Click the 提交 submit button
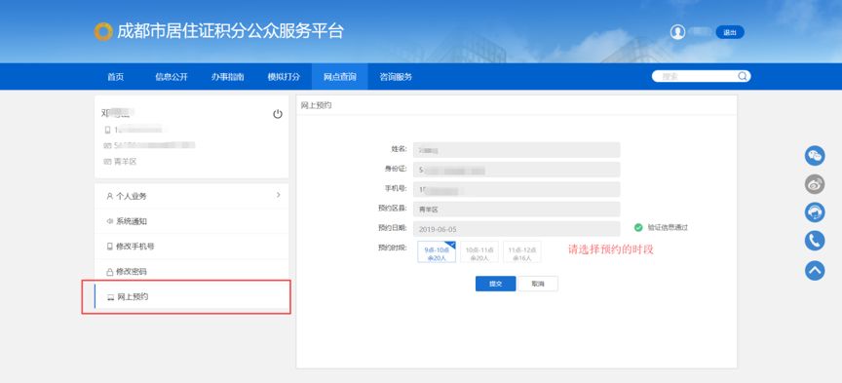842x383 pixels. click(496, 284)
